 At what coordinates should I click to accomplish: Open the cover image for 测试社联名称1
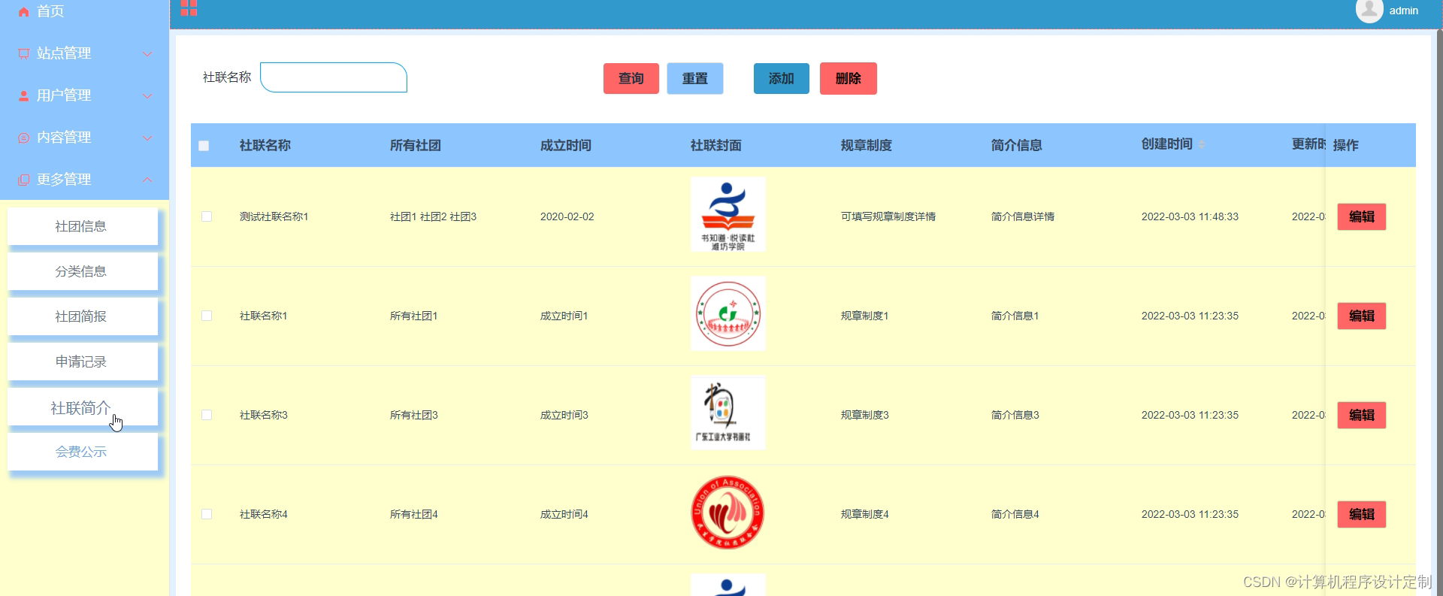coord(728,215)
